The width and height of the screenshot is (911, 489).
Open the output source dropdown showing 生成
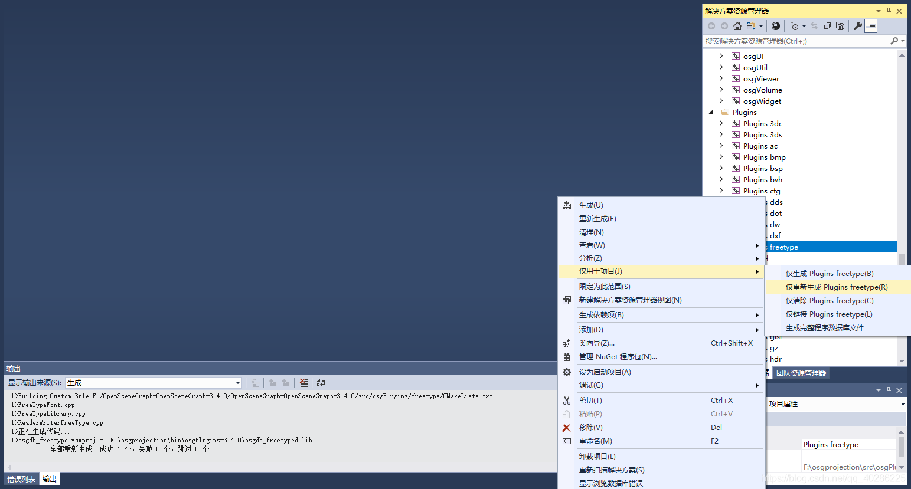pyautogui.click(x=154, y=383)
